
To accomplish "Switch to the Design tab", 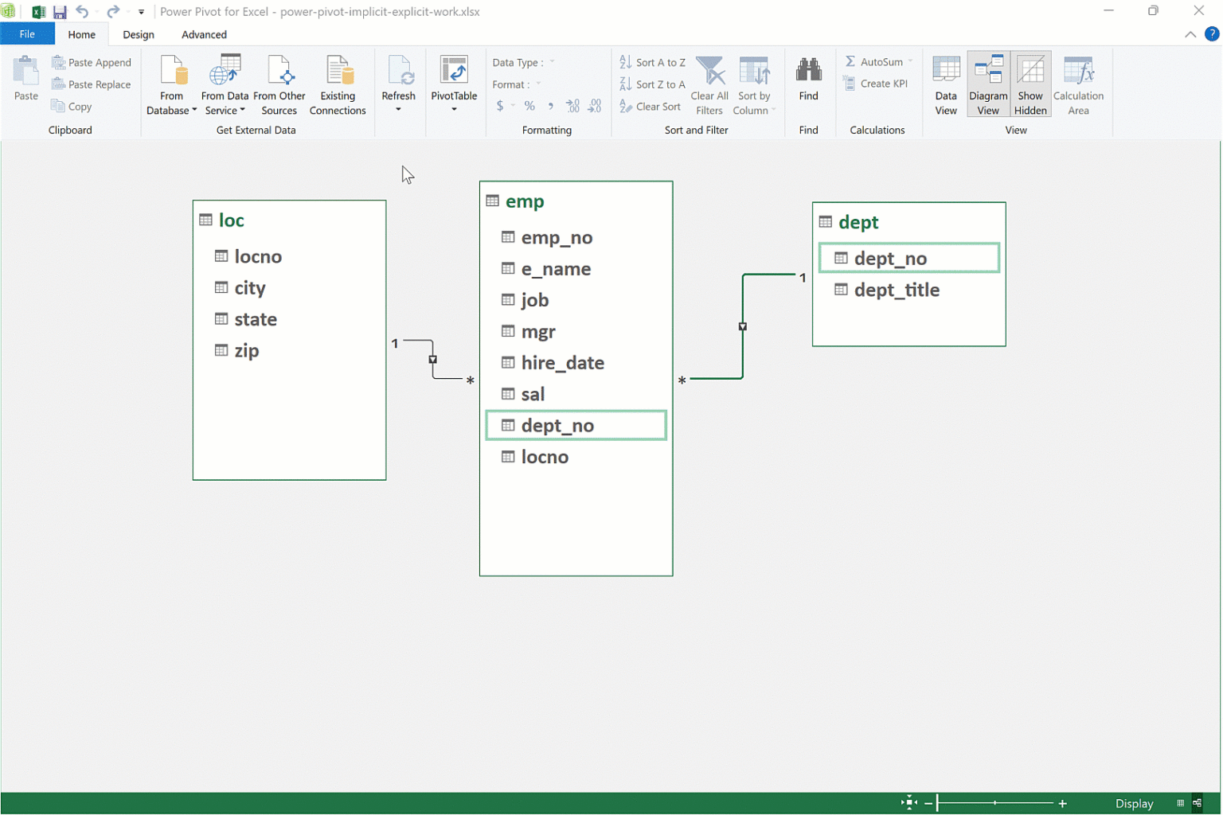I will click(x=139, y=35).
